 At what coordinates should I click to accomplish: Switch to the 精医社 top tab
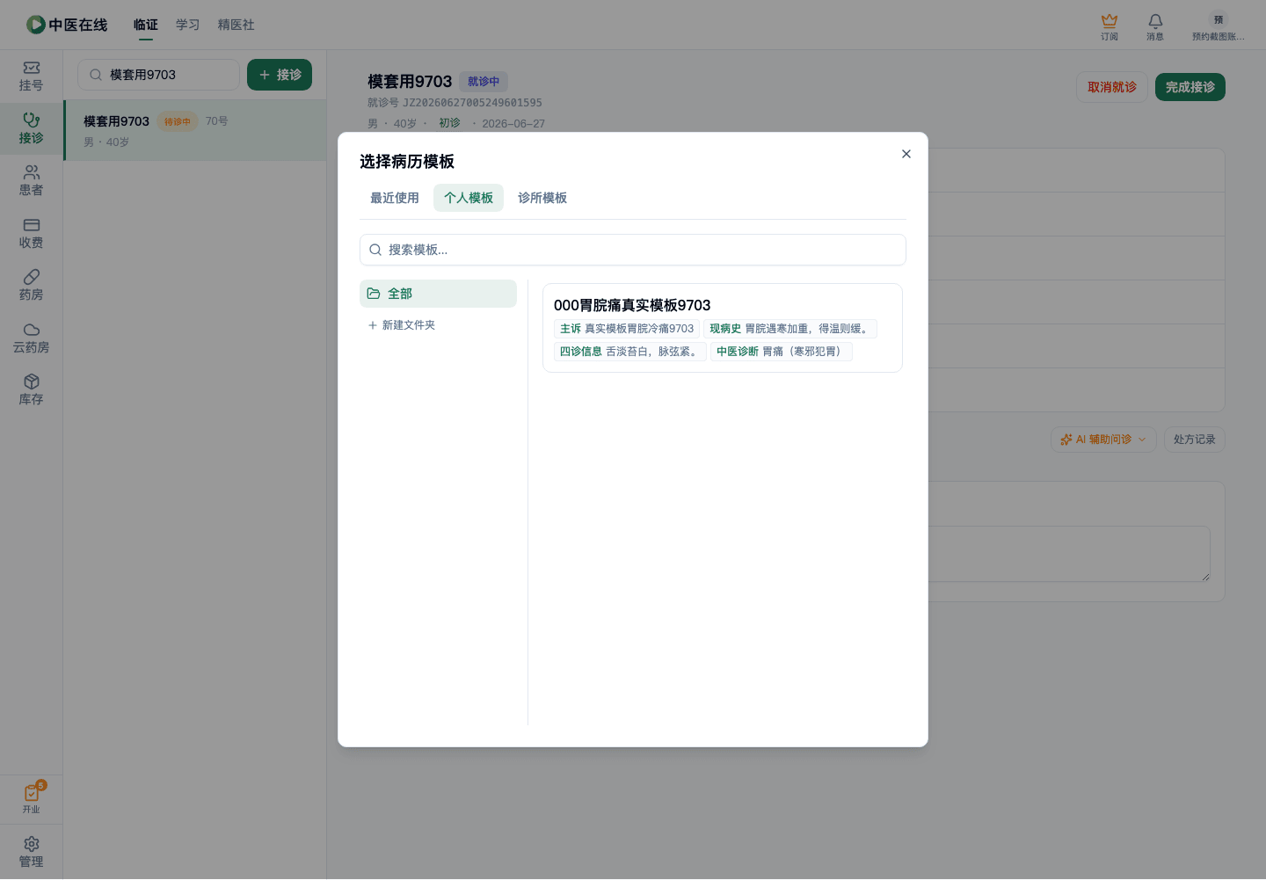click(236, 25)
